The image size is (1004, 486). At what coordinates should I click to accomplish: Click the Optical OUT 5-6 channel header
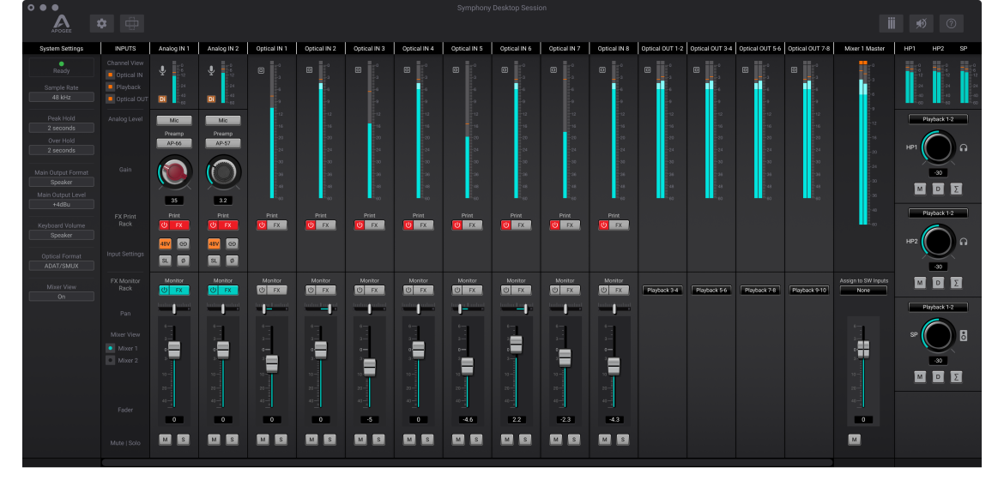(x=760, y=48)
